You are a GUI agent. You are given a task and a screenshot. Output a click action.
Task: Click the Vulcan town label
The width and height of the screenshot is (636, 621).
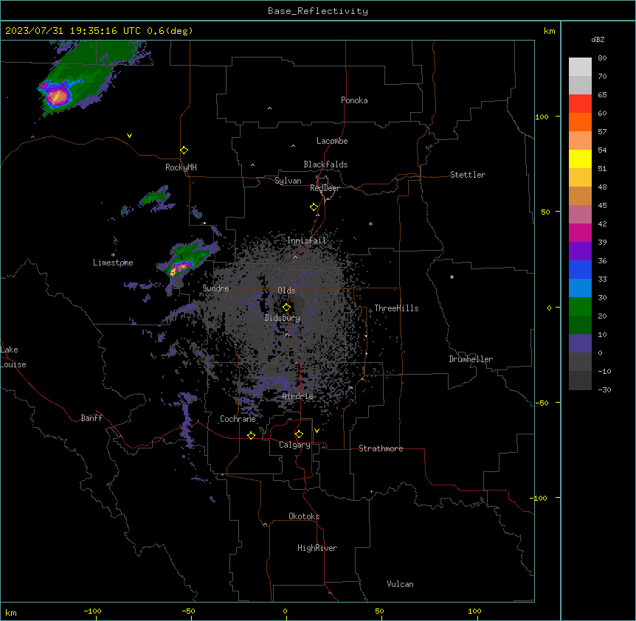tap(400, 584)
